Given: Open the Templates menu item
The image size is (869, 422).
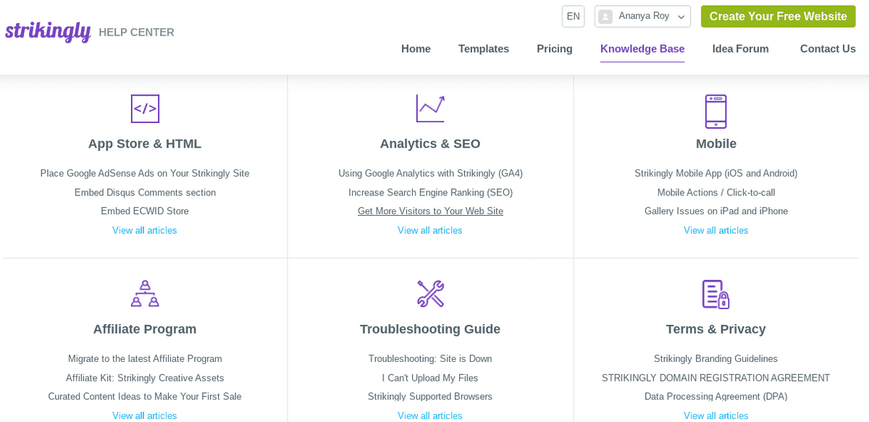Looking at the screenshot, I should pyautogui.click(x=484, y=49).
